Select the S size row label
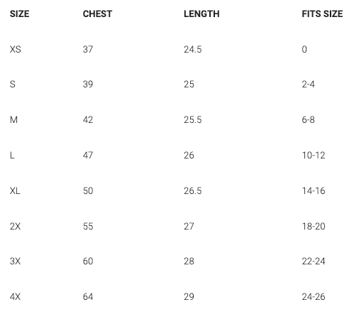This screenshot has height=312, width=354. (13, 84)
